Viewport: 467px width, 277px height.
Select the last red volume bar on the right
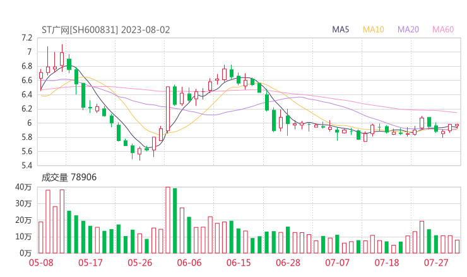point(457,247)
